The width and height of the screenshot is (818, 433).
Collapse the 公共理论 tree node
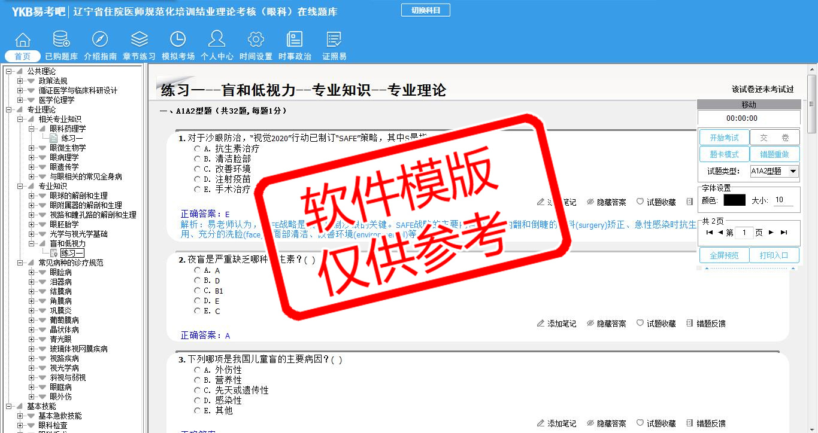click(8, 71)
